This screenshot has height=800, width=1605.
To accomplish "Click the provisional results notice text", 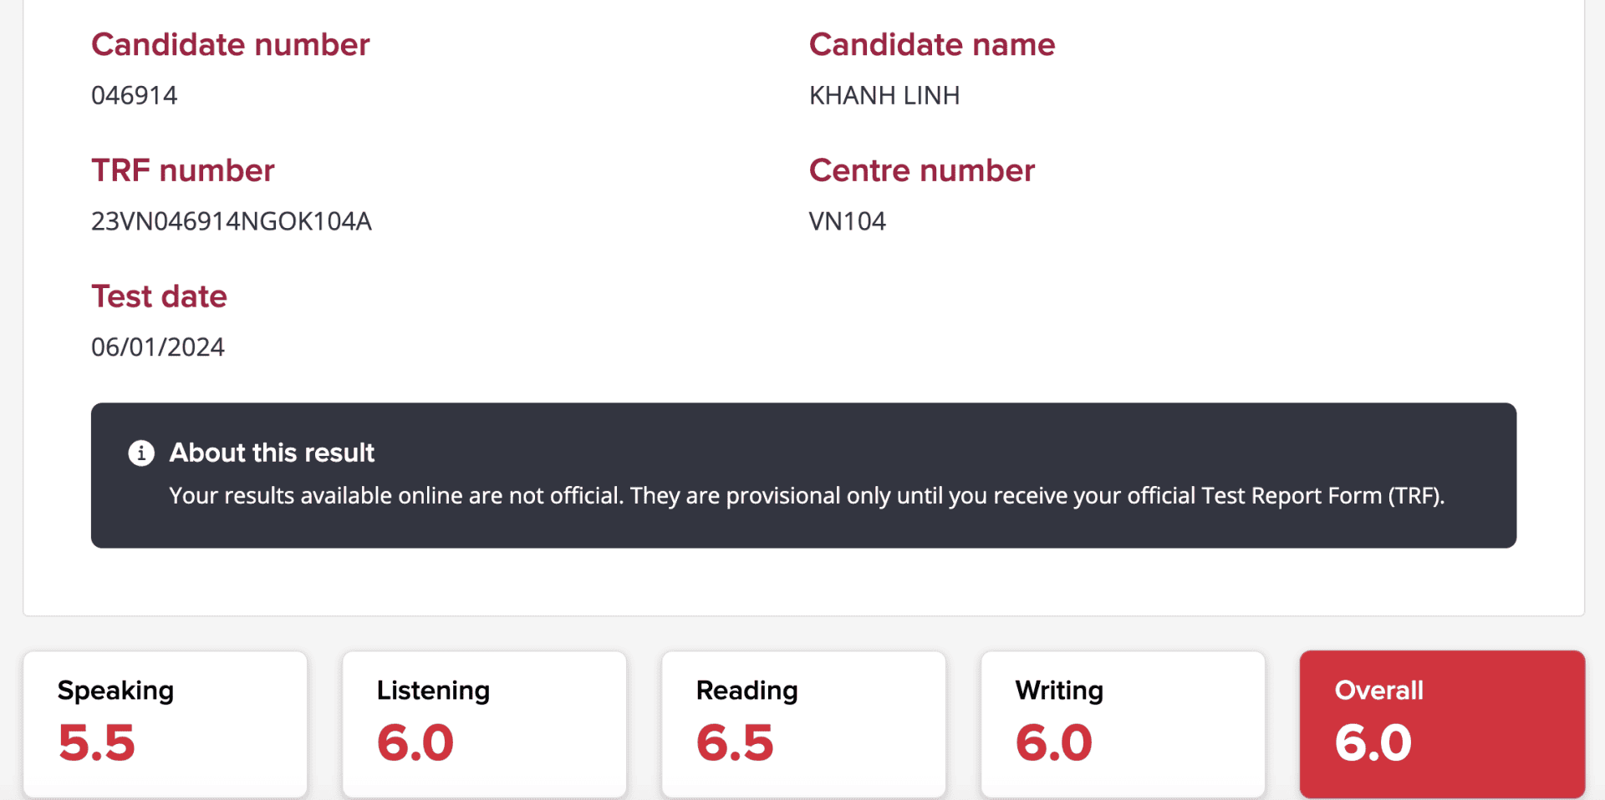I will click(806, 496).
